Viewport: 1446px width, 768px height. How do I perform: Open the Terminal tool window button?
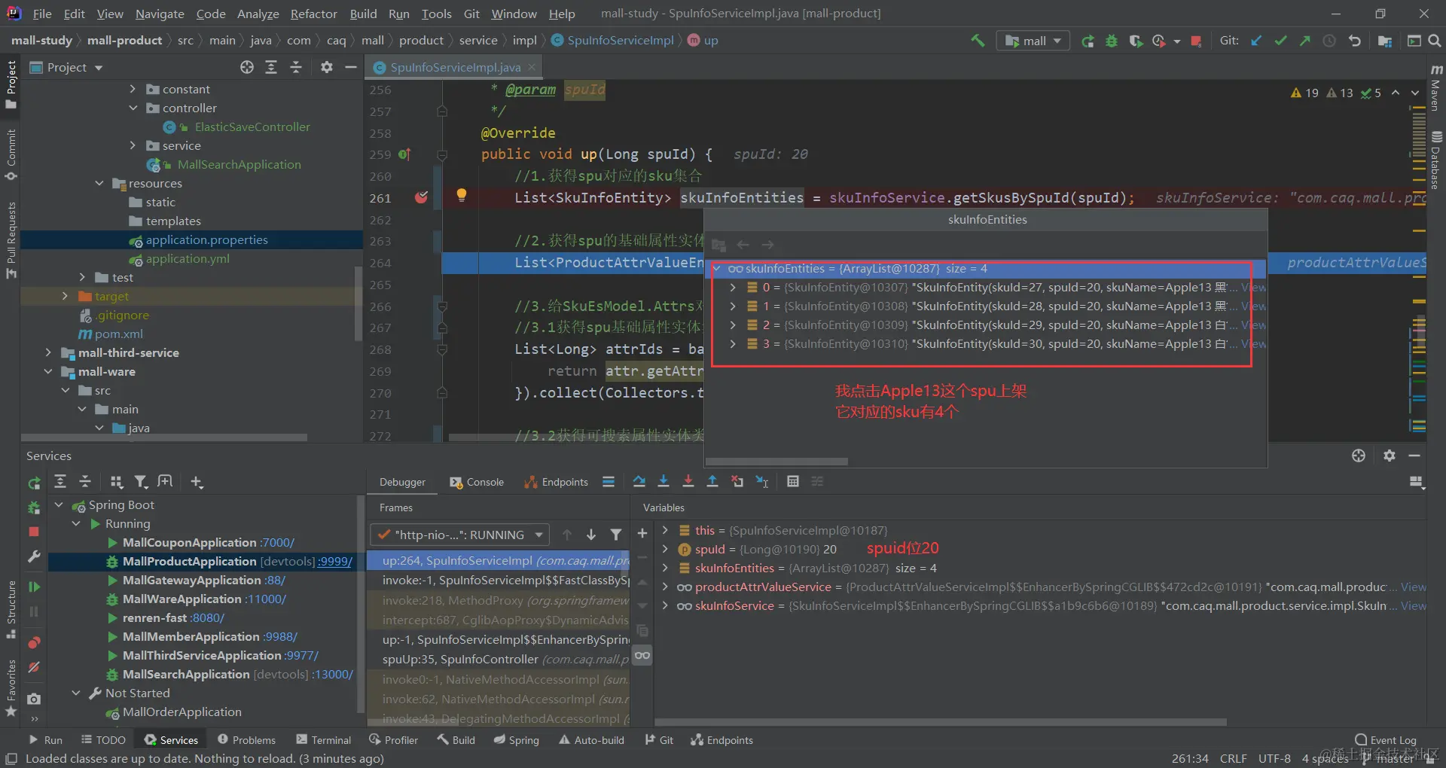click(324, 740)
